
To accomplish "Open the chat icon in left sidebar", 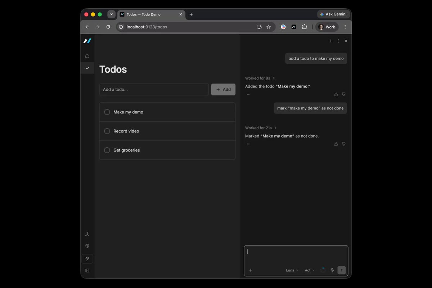I will tap(87, 56).
